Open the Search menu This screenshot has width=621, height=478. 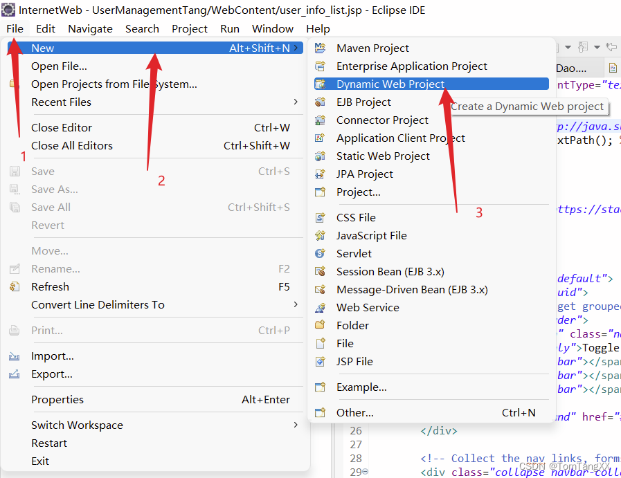tap(142, 29)
